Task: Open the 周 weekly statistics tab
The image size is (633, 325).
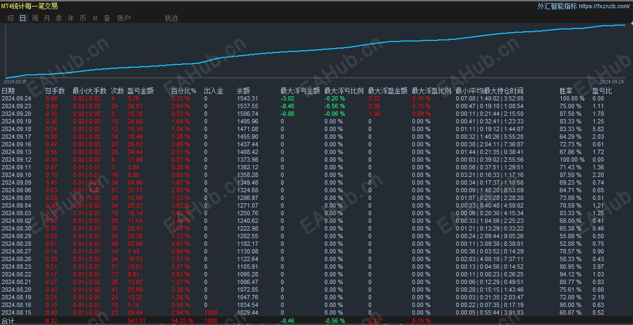Action: (x=35, y=18)
